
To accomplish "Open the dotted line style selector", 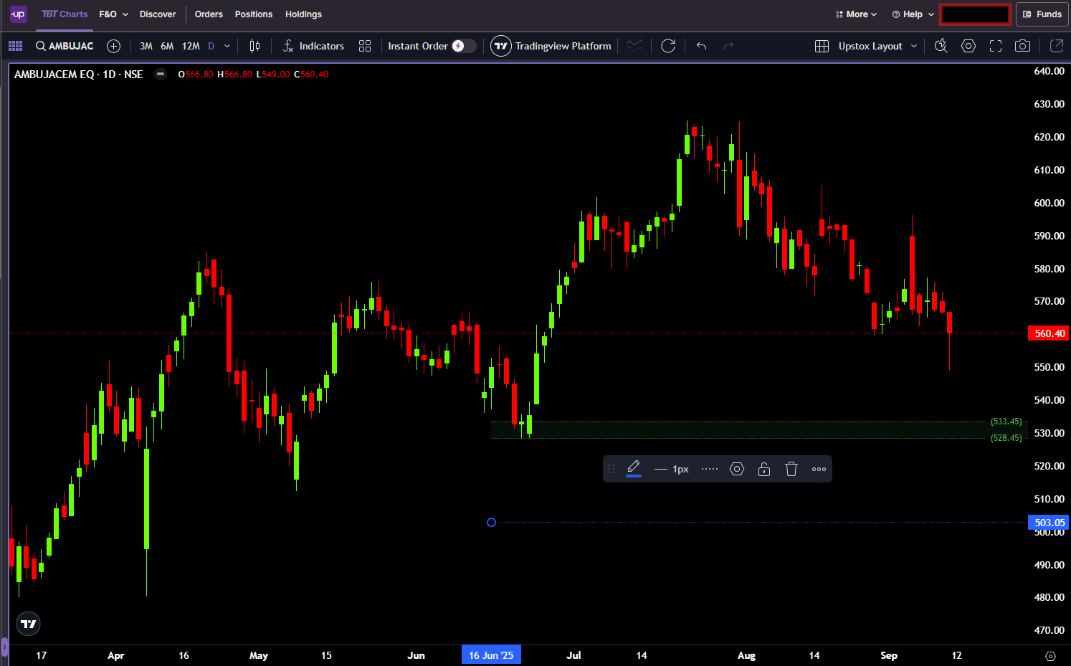I will tap(710, 469).
